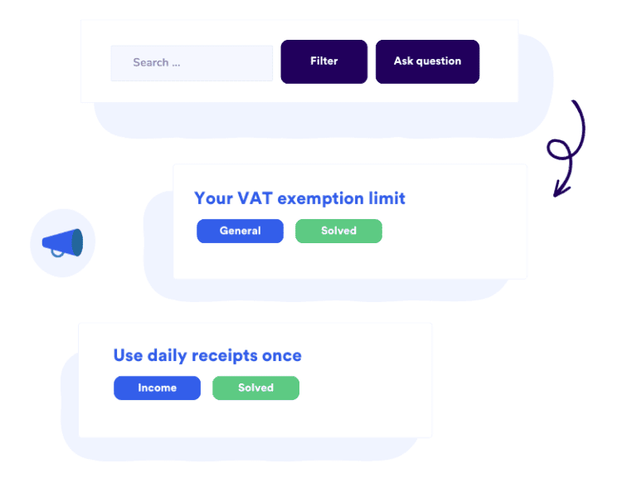Select the Income category tag
The height and width of the screenshot is (483, 637).
158,388
